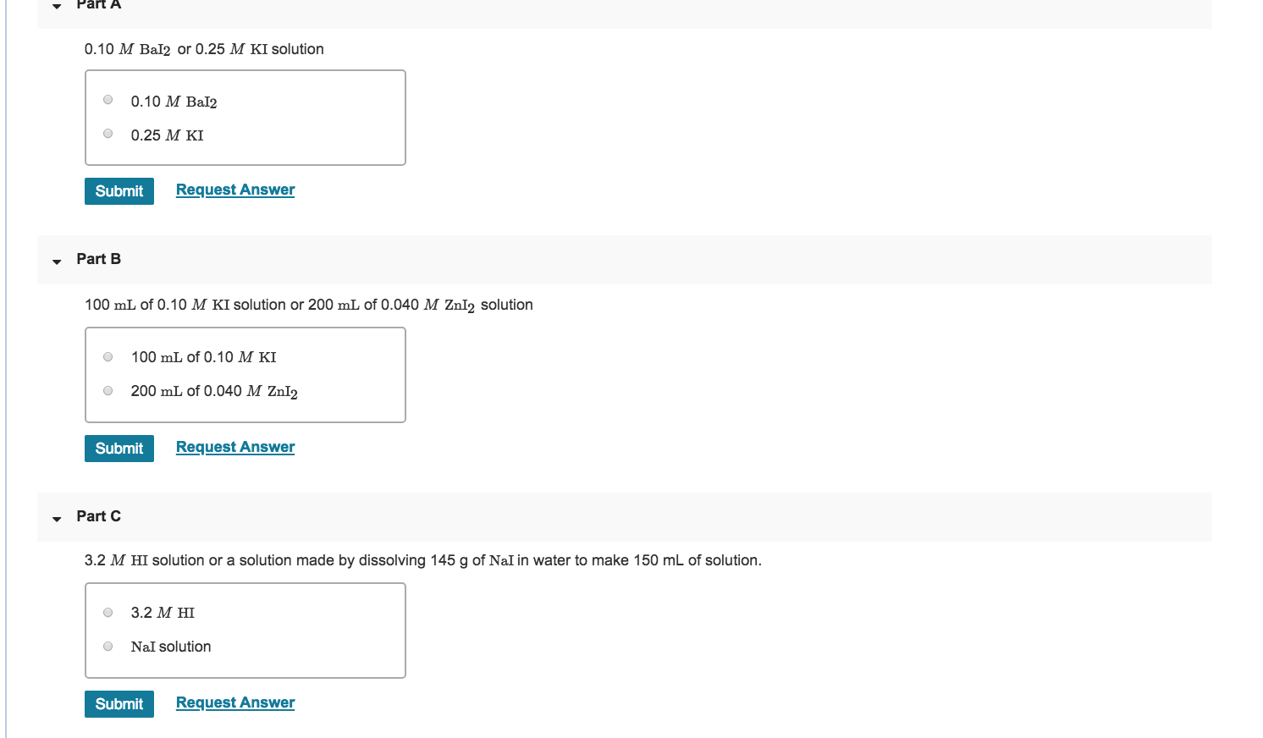
Task: Select 100 mL of 0.10 M KI option
Action: (108, 357)
